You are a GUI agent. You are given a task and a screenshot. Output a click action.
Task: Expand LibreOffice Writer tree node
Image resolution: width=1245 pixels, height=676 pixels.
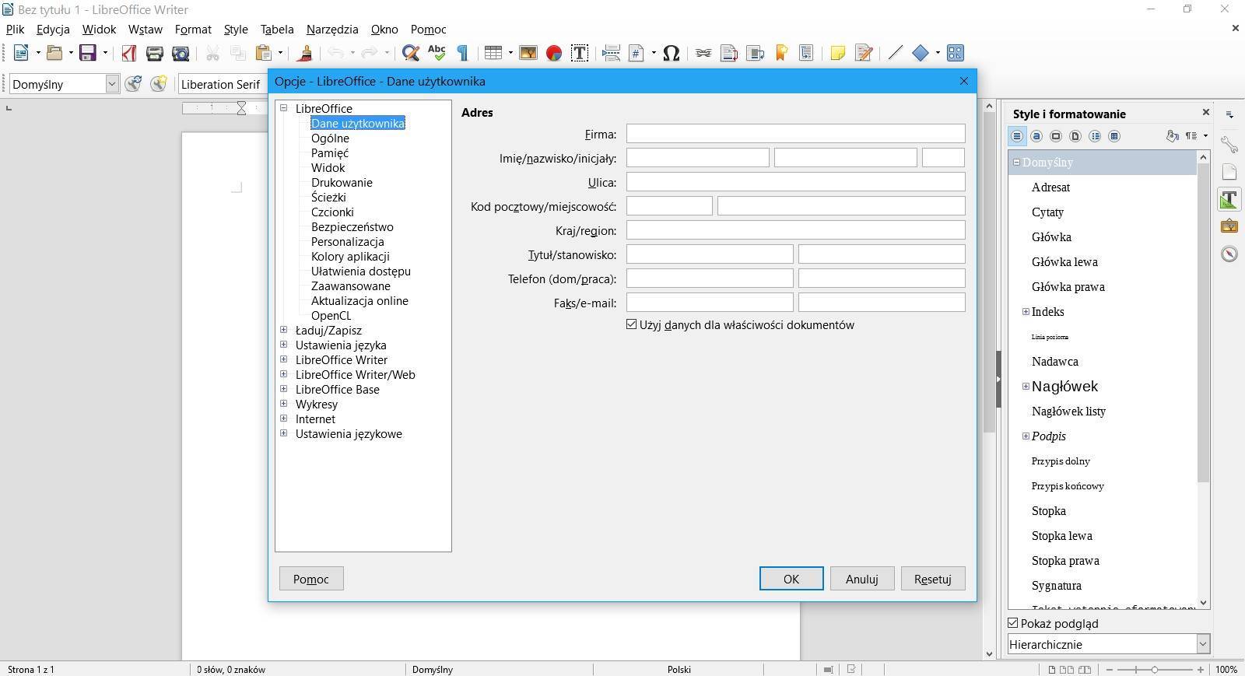coord(284,359)
